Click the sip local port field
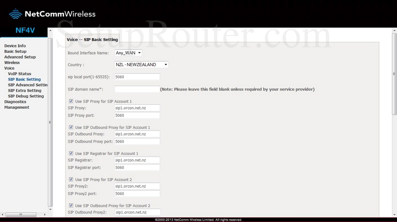397x222 pixels. coord(137,77)
